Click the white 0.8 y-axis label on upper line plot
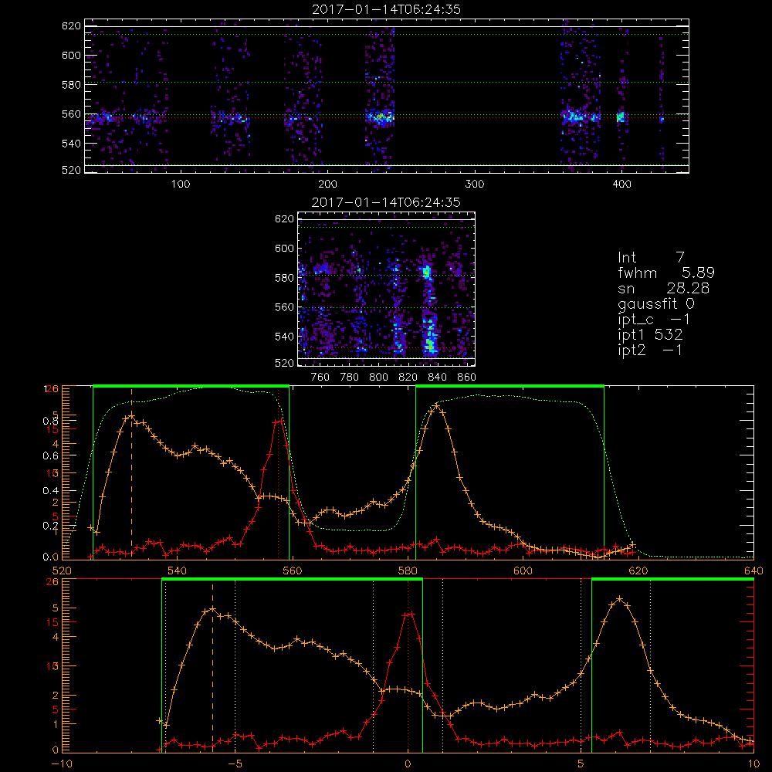This screenshot has height=772, width=772. (x=51, y=421)
